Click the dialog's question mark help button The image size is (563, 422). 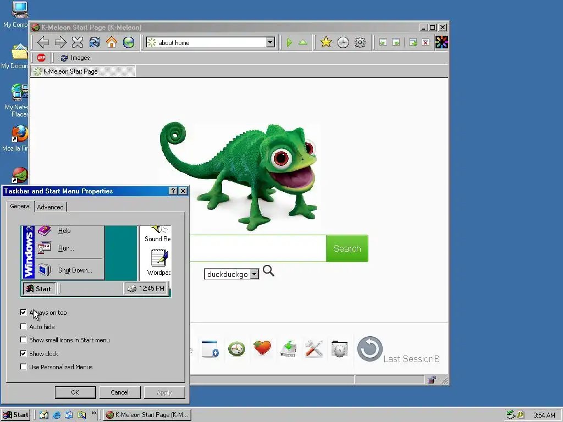(173, 191)
